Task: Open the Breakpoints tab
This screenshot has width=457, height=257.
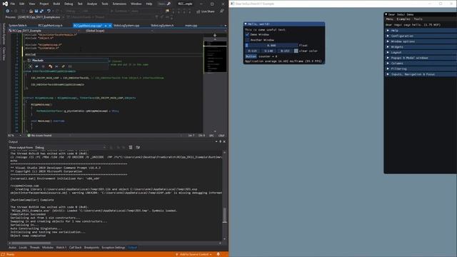Action: coord(91,248)
